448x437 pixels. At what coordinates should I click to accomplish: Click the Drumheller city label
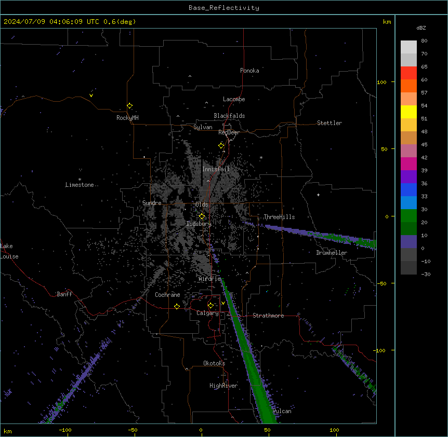tap(332, 253)
